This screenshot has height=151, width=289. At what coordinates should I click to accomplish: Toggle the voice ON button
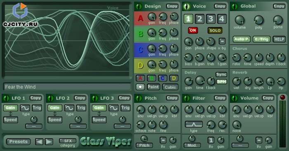(x=193, y=30)
